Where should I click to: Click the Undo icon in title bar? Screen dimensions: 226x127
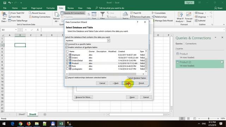pos(10,2)
